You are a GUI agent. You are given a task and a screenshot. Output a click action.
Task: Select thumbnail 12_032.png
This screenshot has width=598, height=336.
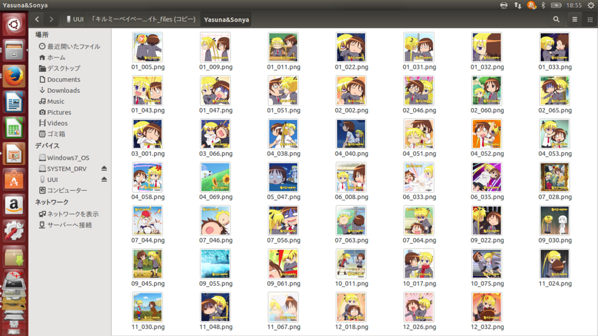pos(486,307)
